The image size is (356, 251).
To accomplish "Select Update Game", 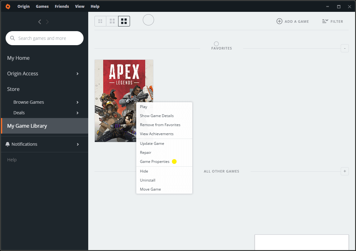I will coord(164,144).
